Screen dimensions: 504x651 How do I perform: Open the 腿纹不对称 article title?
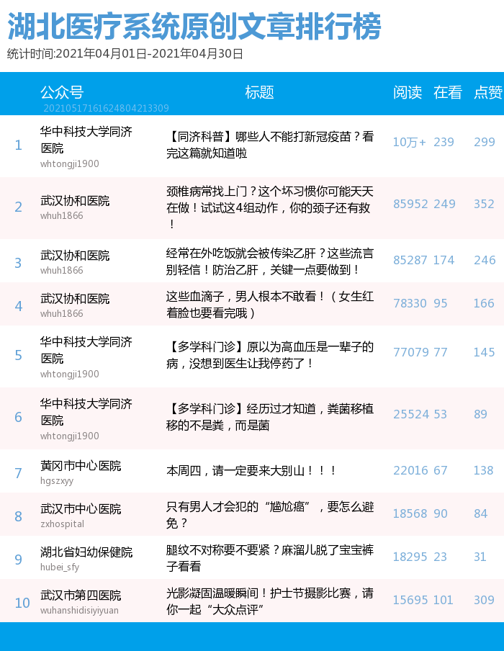pos(270,558)
